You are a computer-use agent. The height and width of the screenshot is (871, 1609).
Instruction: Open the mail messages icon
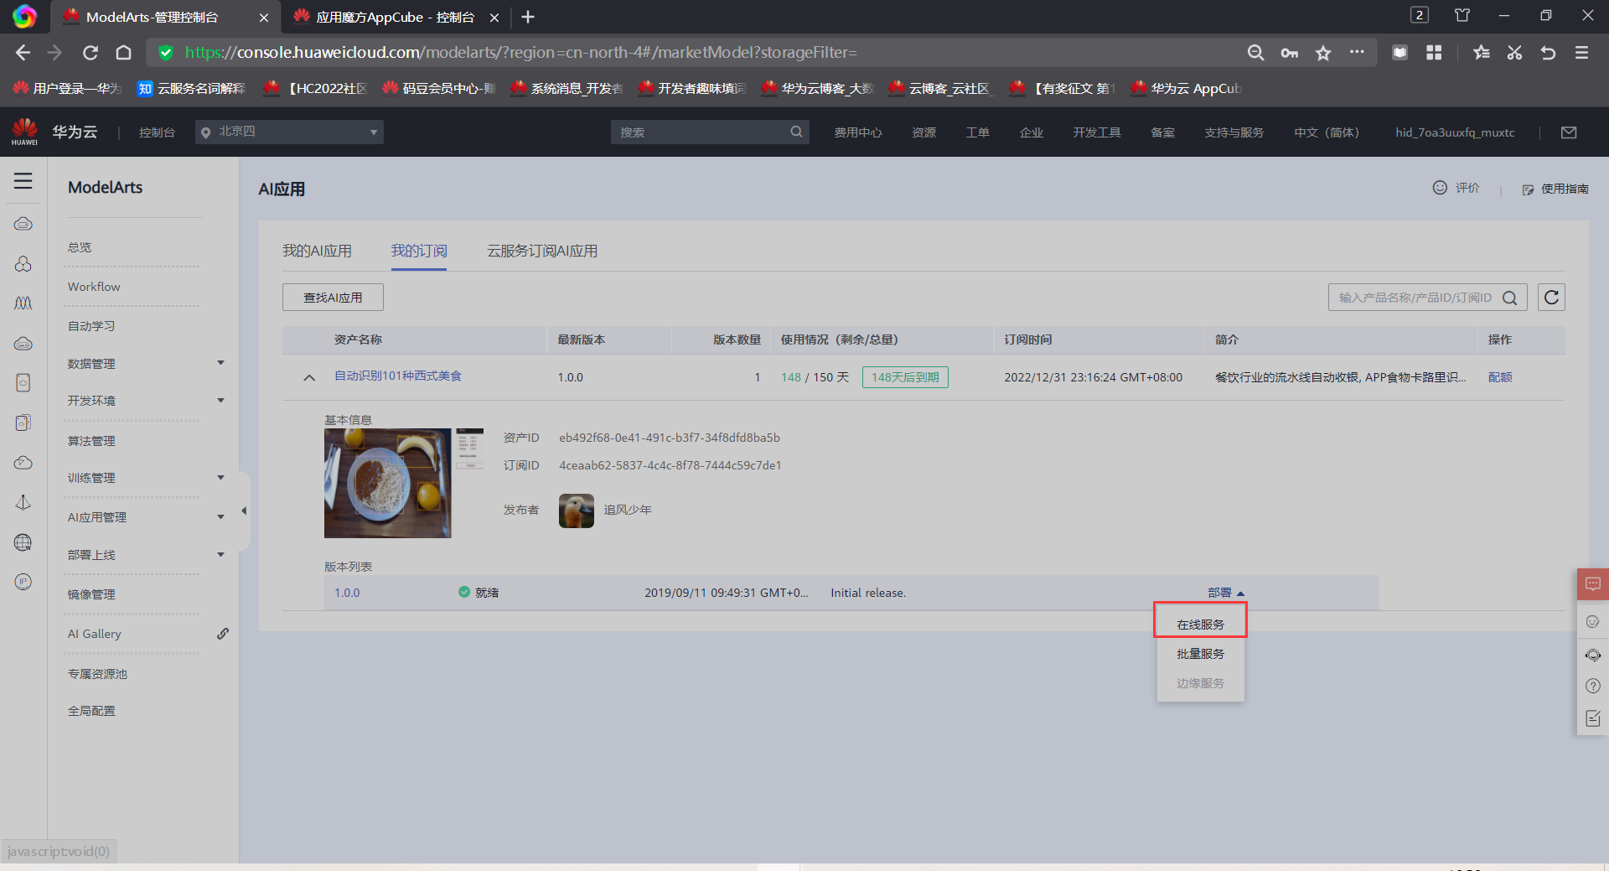click(x=1569, y=132)
